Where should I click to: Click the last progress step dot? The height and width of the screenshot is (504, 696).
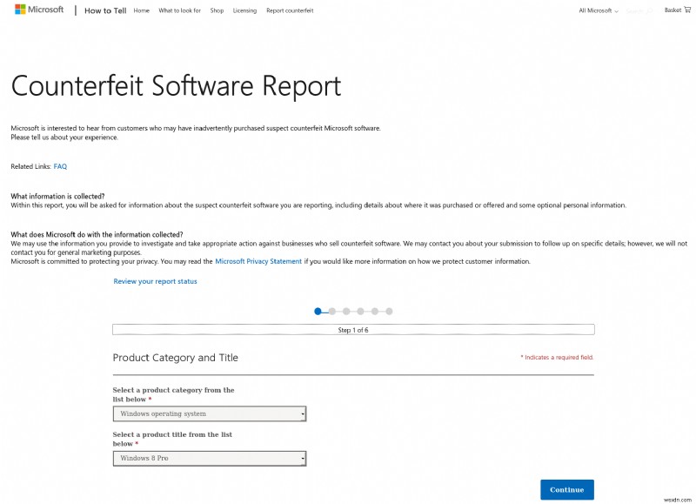pyautogui.click(x=389, y=311)
